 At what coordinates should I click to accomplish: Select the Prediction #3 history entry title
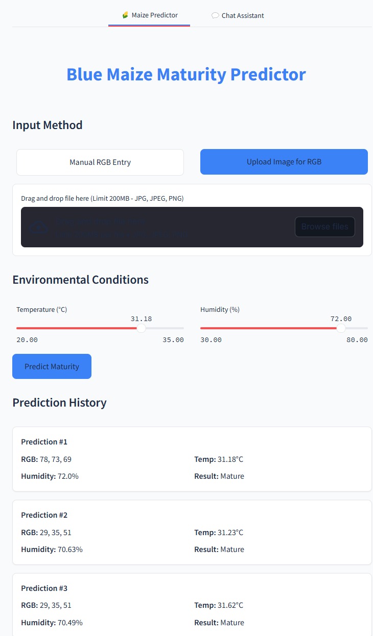click(44, 588)
